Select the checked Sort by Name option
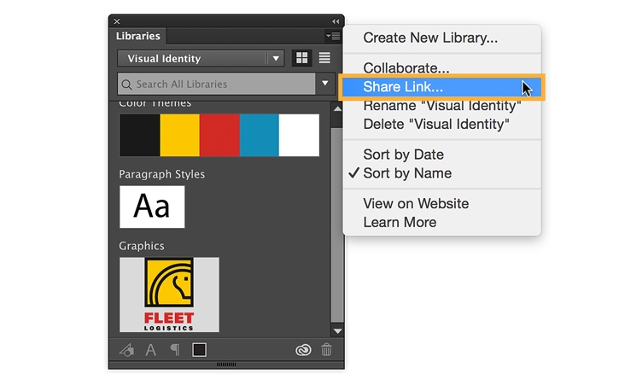The image size is (619, 385). [x=407, y=173]
